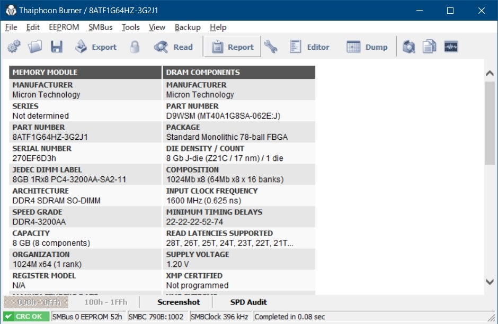
Task: Open the Dump view from toolbar
Action: click(367, 47)
